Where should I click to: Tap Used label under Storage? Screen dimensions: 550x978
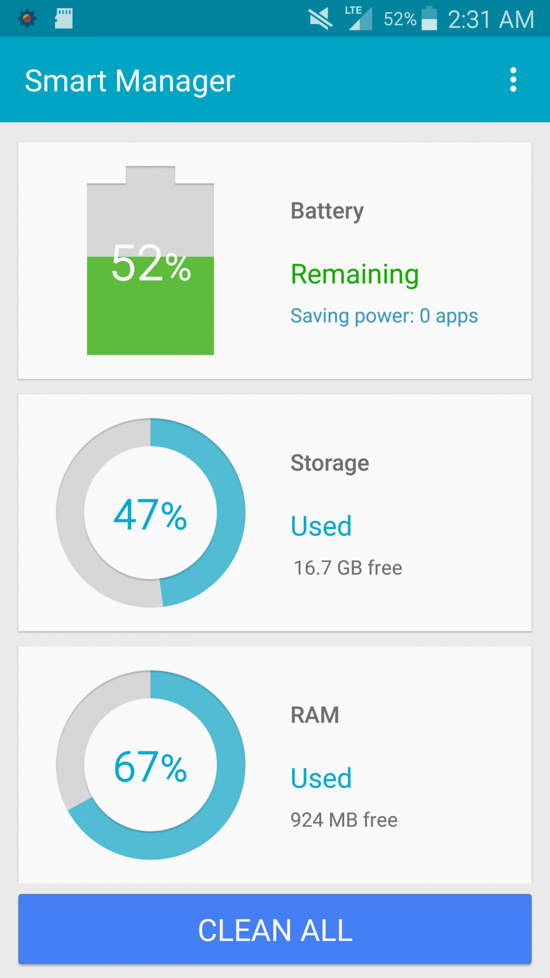tap(321, 526)
